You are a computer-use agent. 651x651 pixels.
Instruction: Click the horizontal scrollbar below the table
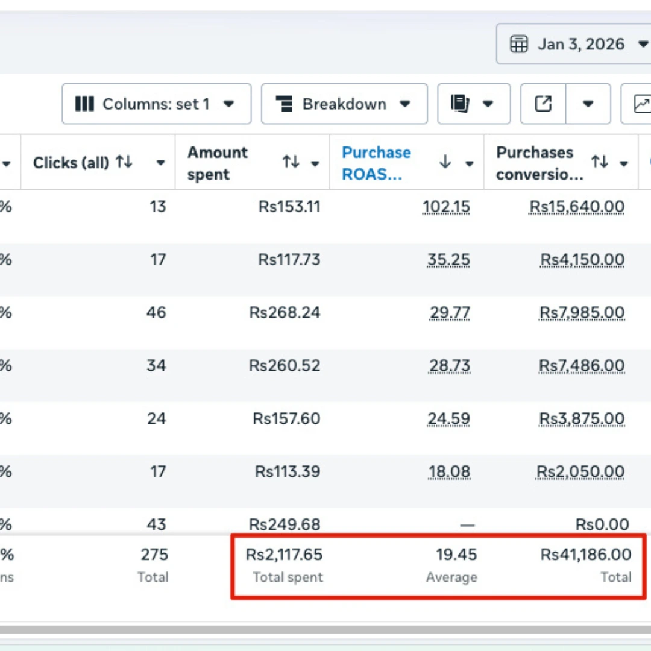[325, 629]
